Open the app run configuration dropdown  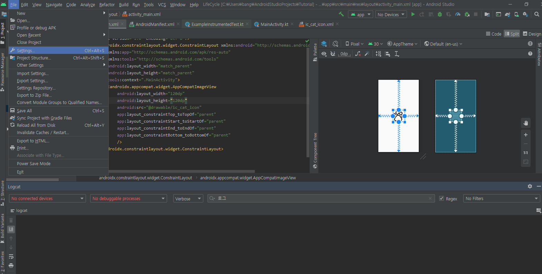(x=360, y=15)
